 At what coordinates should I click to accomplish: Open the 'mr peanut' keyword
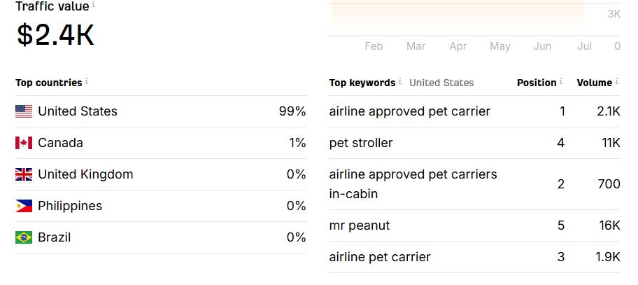360,225
